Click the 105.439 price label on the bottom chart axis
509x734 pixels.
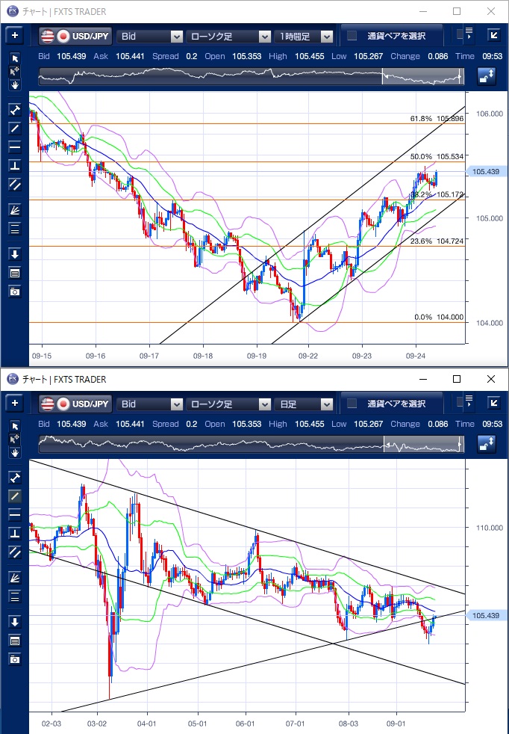click(487, 615)
